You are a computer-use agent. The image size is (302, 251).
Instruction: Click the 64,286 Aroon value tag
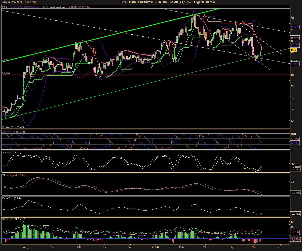pyautogui.click(x=295, y=139)
